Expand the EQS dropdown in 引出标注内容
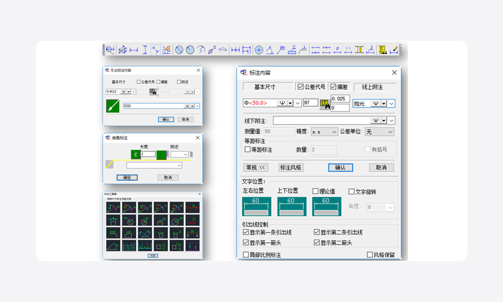The height and width of the screenshot is (302, 503). pyautogui.click(x=197, y=106)
